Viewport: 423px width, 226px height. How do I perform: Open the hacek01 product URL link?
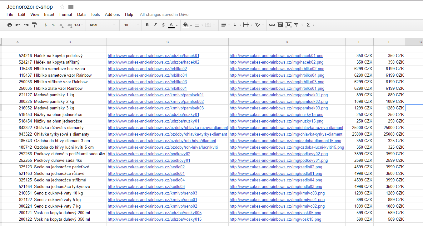point(154,56)
